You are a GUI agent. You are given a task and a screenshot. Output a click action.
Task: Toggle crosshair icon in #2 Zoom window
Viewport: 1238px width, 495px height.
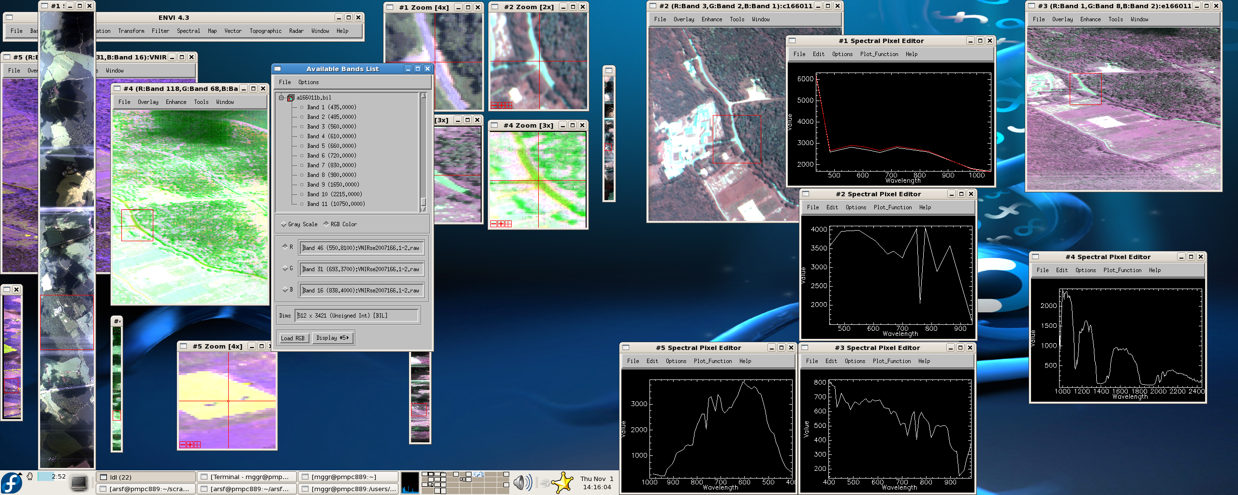(x=509, y=105)
